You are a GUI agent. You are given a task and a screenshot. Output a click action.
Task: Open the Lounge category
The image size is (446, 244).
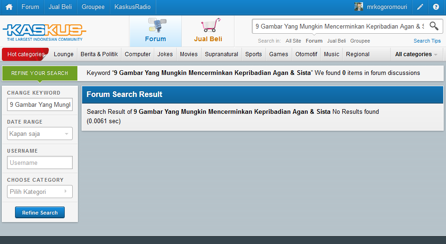[x=64, y=54]
